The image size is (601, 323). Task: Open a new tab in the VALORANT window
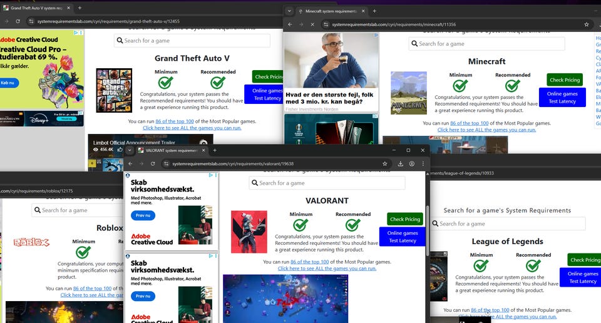click(x=215, y=150)
